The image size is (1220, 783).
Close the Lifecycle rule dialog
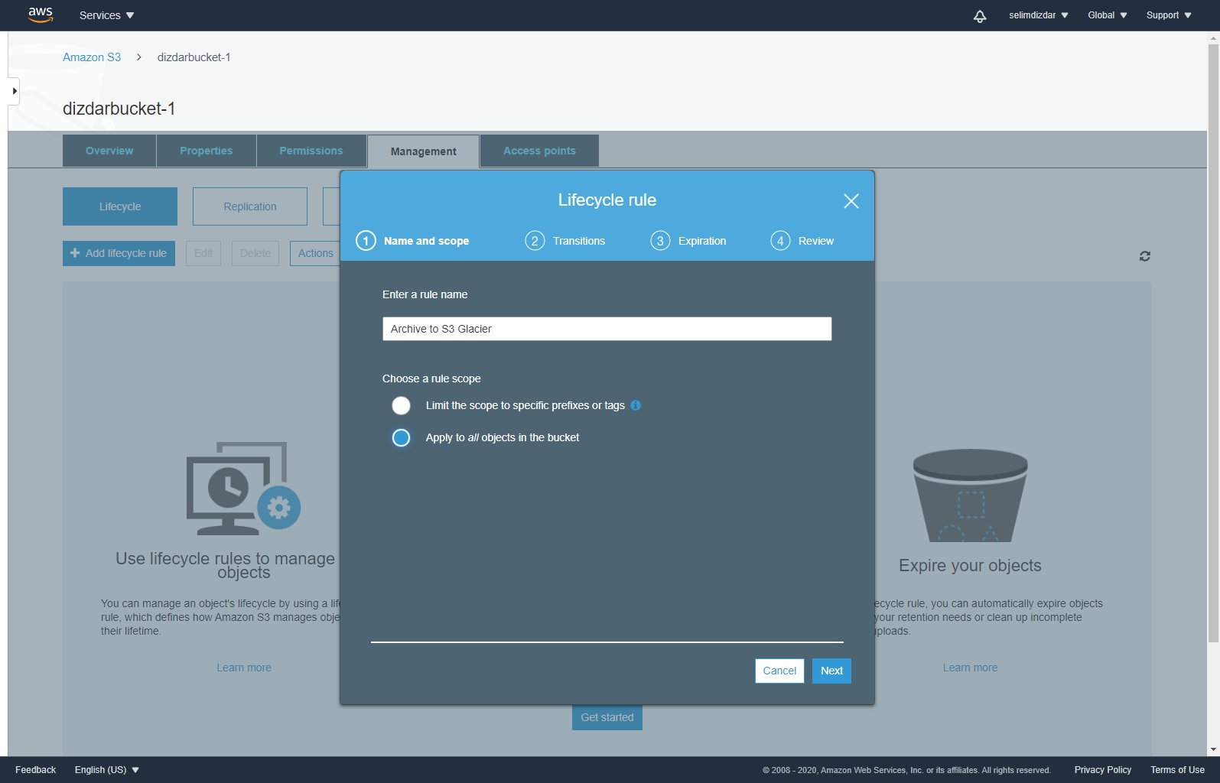pyautogui.click(x=851, y=201)
